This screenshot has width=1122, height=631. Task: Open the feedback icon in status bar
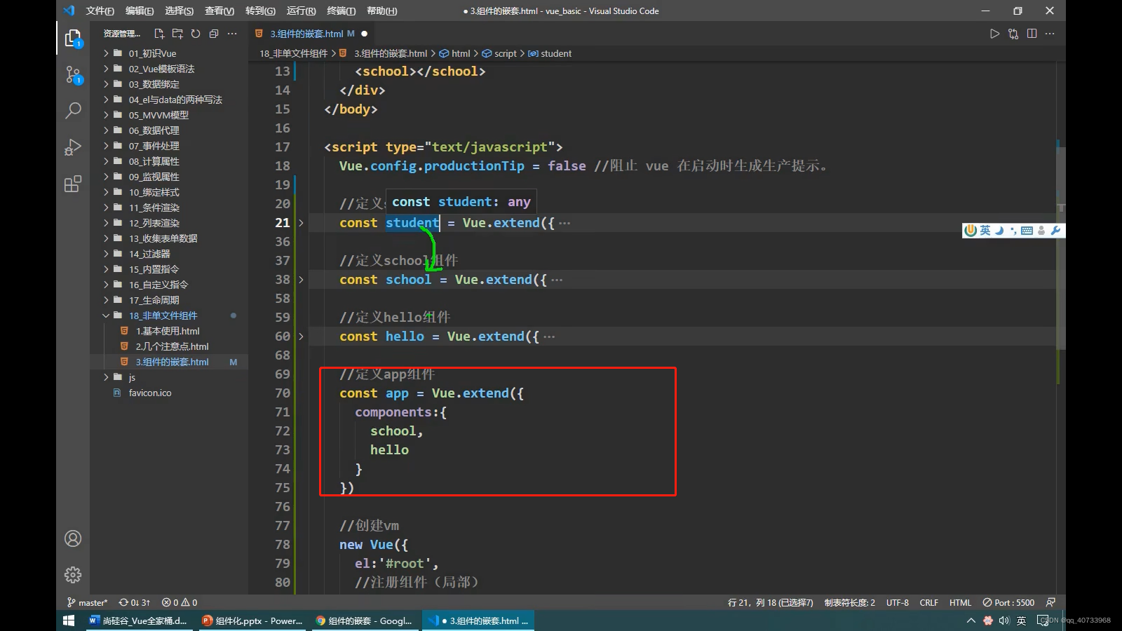(1050, 602)
